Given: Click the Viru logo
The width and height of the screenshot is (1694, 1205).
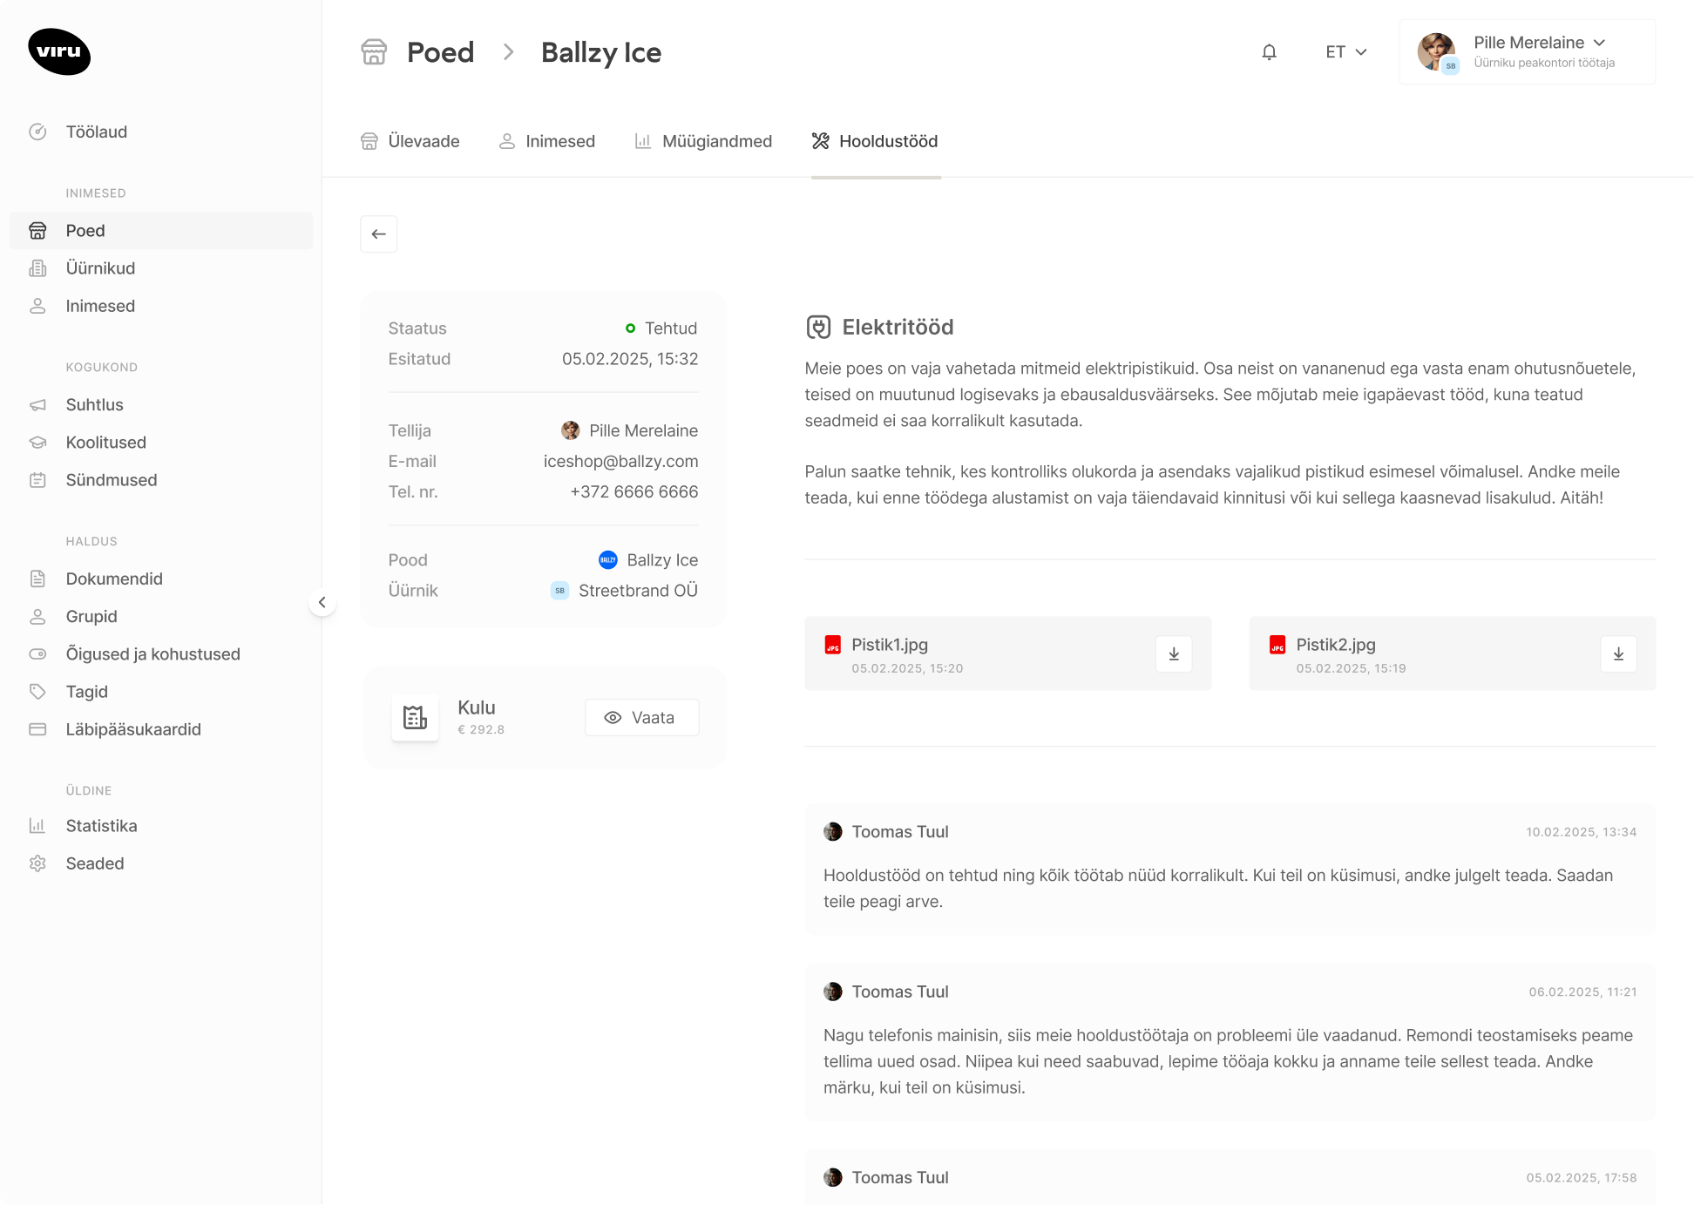Looking at the screenshot, I should [x=59, y=51].
